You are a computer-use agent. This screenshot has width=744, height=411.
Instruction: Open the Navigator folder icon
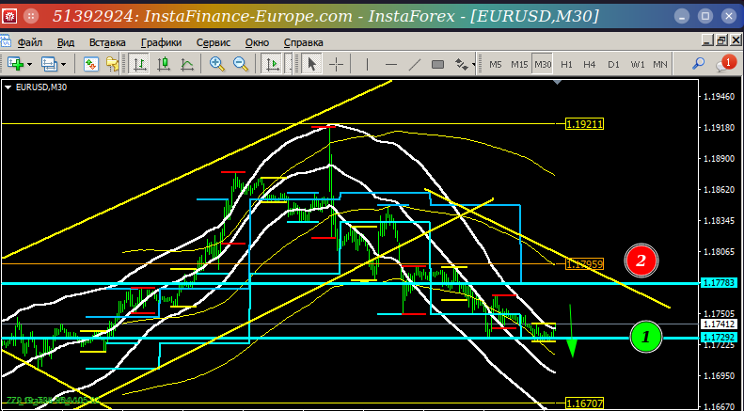[x=112, y=64]
